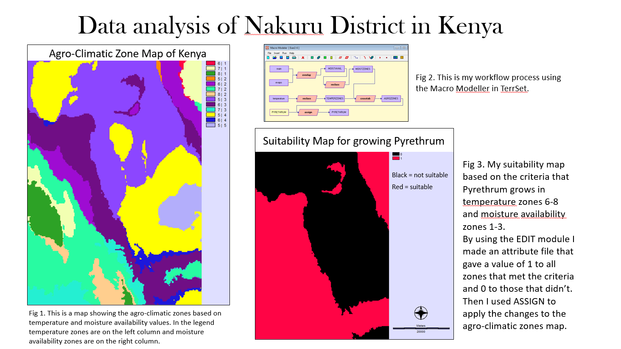Click the Connect link arrow tool icon

click(355, 57)
